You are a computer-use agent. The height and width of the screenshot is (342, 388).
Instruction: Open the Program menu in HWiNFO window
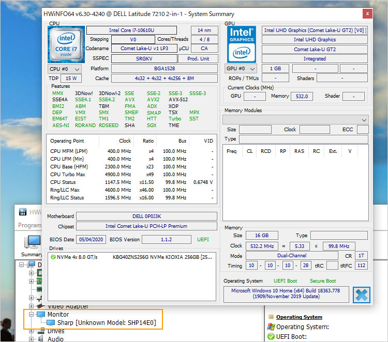29,225
